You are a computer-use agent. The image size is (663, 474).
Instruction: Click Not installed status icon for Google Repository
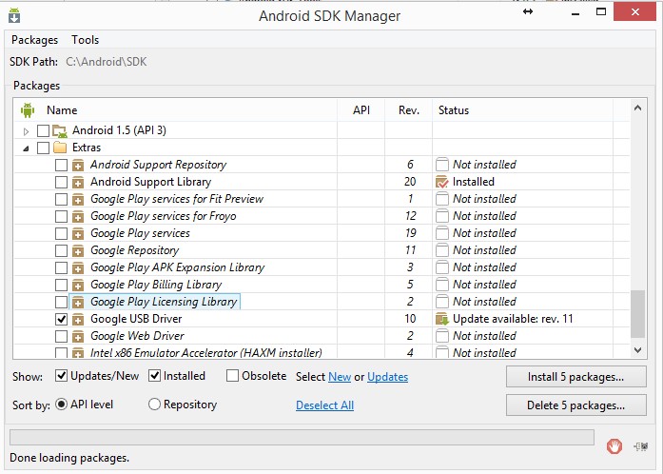point(442,250)
